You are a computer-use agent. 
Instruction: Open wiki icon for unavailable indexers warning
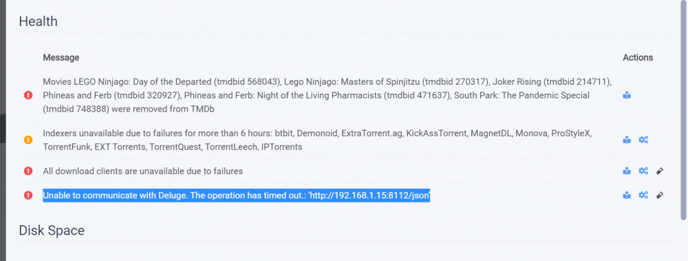[627, 140]
